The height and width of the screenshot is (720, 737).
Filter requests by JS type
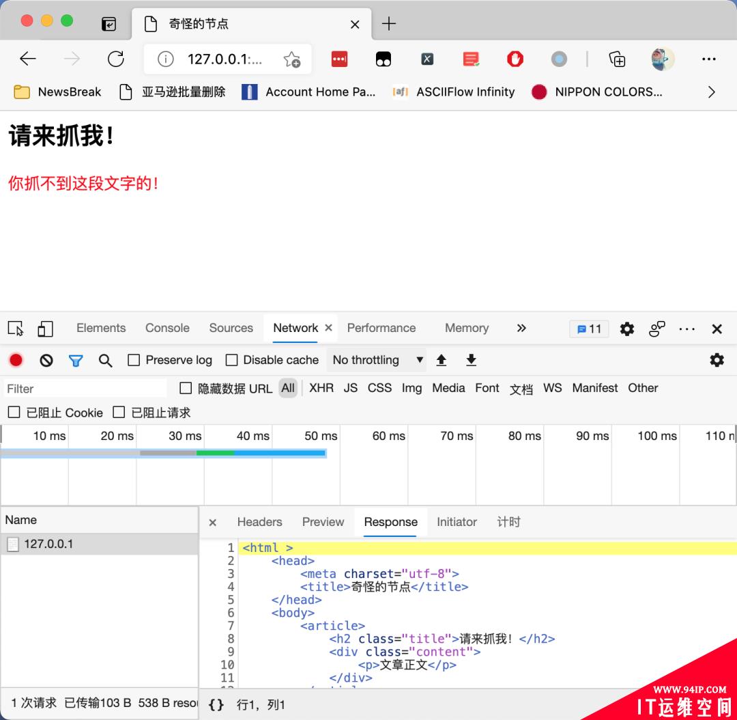tap(350, 388)
